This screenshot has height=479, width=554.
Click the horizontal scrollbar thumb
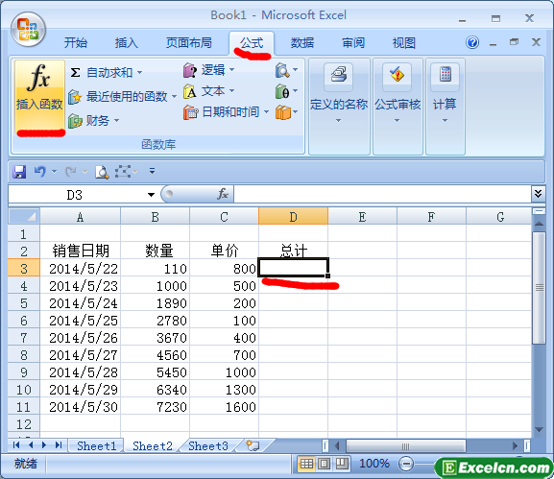[x=405, y=446]
